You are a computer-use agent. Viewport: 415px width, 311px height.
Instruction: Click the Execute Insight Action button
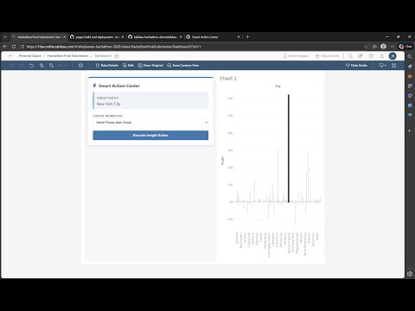(x=150, y=135)
